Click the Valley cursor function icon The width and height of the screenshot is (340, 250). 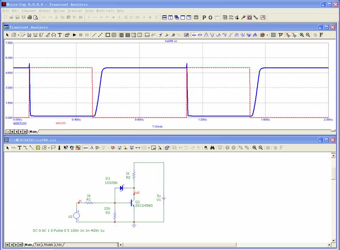point(212,35)
